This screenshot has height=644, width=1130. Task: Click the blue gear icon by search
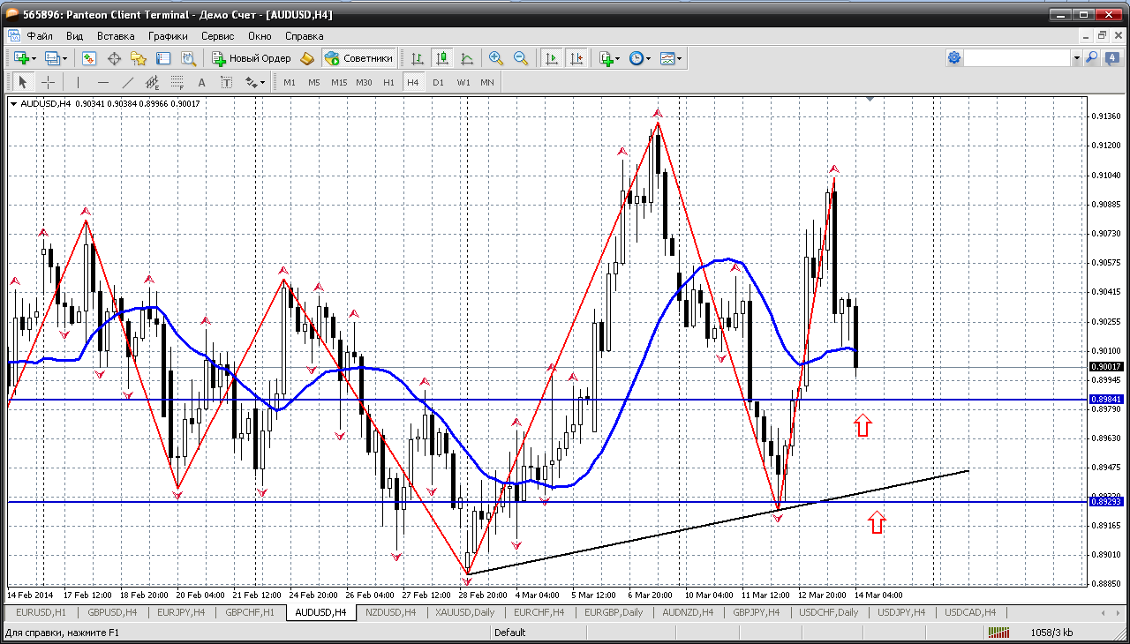click(954, 58)
